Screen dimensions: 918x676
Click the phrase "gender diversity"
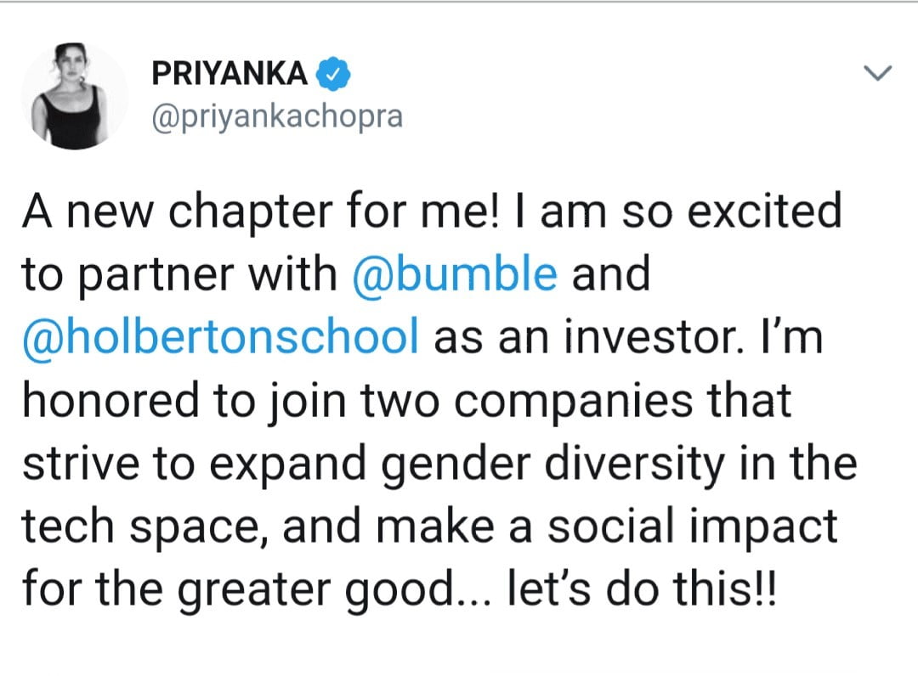click(597, 463)
